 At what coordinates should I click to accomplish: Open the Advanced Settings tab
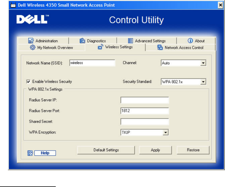tap(147, 41)
